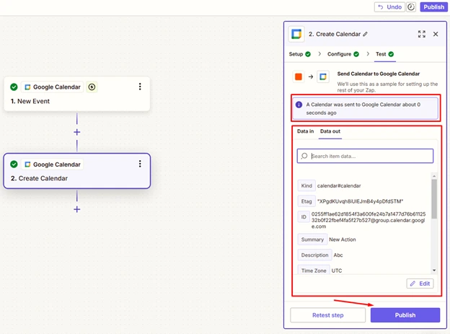Open the kebab menu on Create Calendar step
This screenshot has width=450, height=334.
140,164
